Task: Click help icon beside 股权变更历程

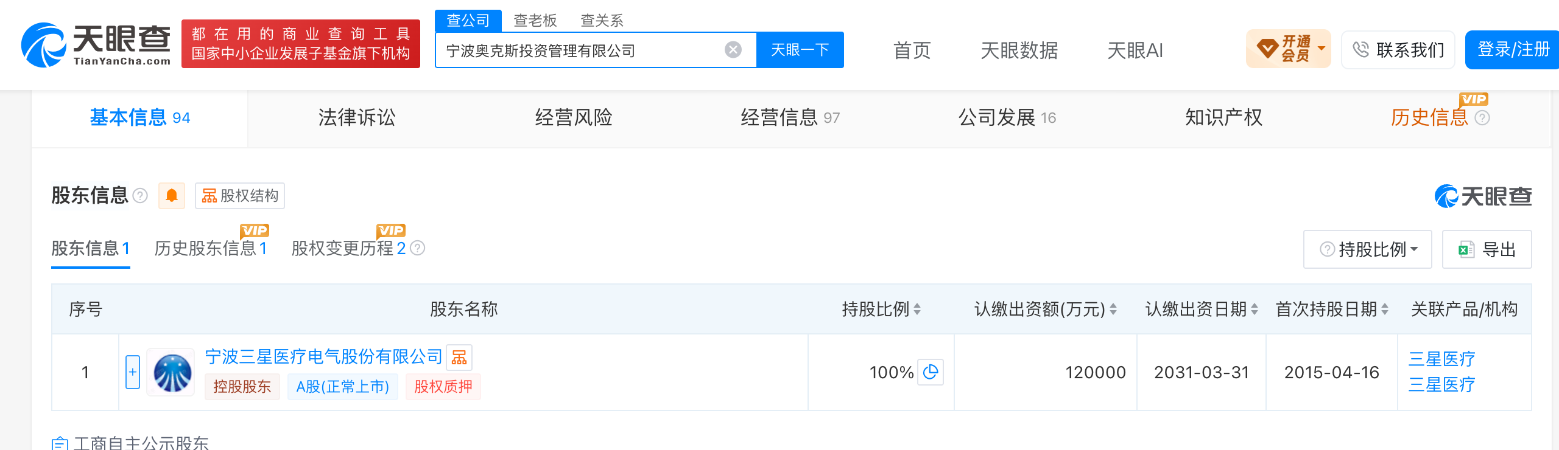Action: [x=417, y=248]
